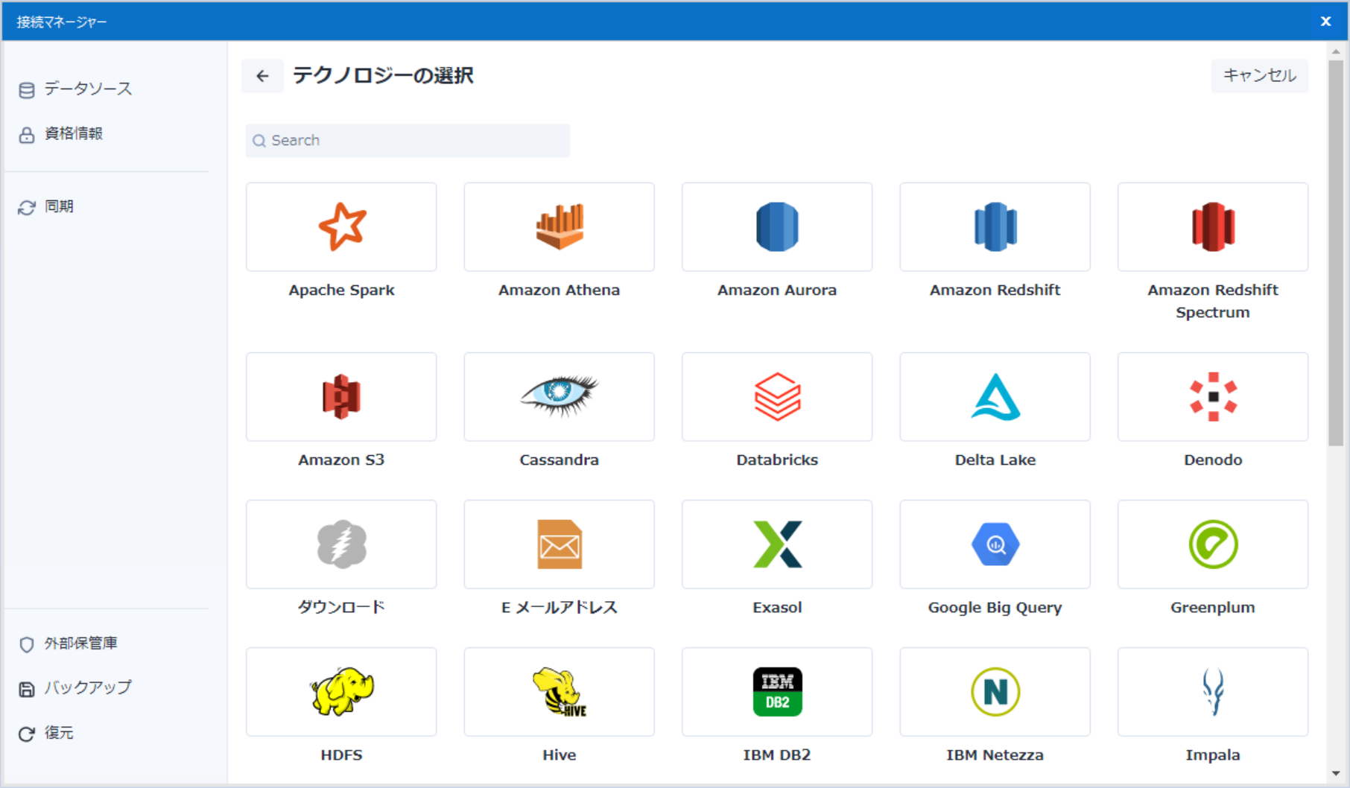Select the blue Amazon Redshift icon
Viewport: 1350px width, 788px height.
click(x=995, y=226)
